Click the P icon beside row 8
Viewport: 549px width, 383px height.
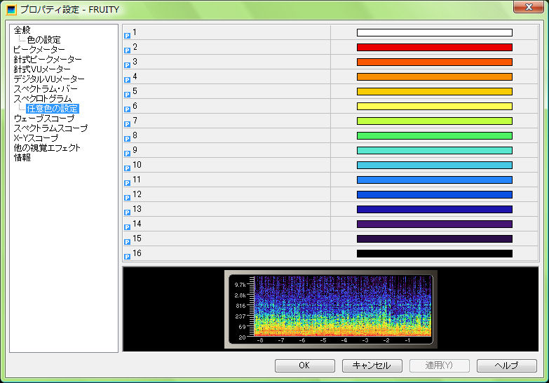tap(127, 139)
